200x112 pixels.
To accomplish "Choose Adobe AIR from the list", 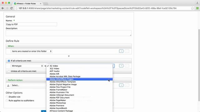I will pyautogui.click(x=79, y=74).
